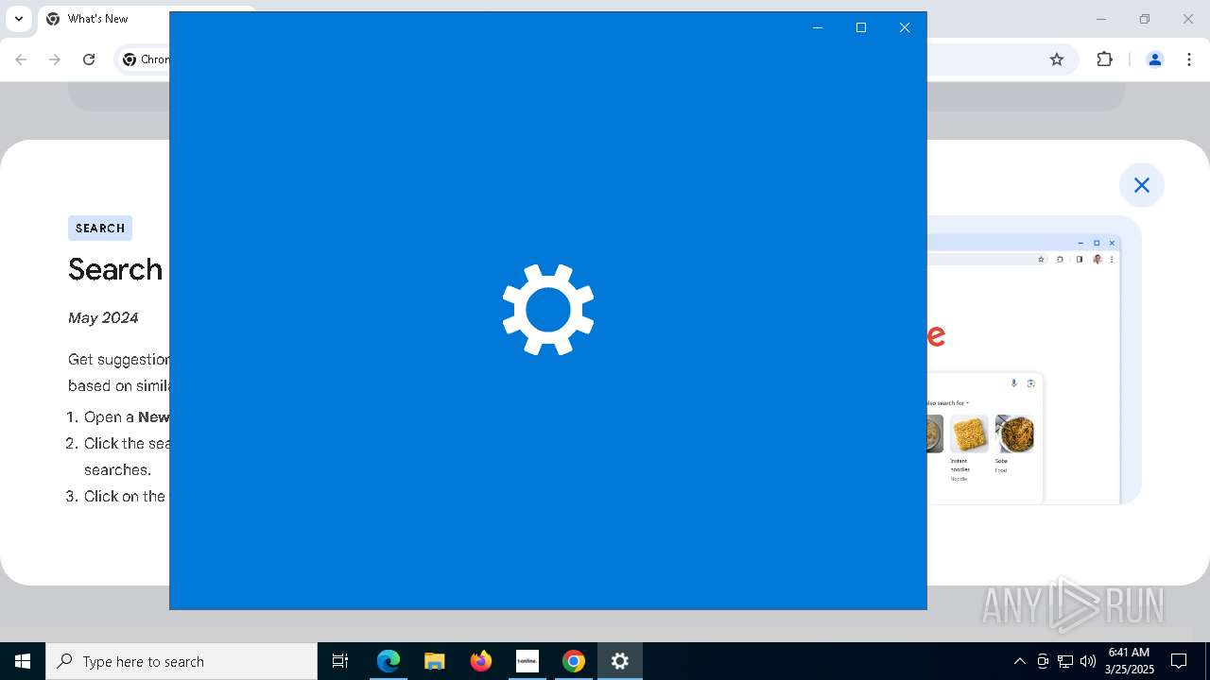
Task: Open the notification center
Action: (x=1179, y=661)
